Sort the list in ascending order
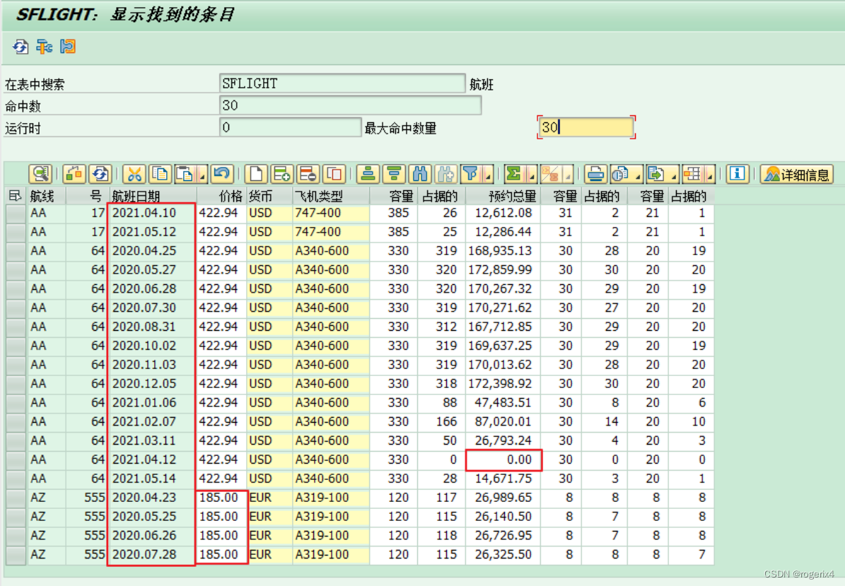The height and width of the screenshot is (586, 845). coord(368,175)
